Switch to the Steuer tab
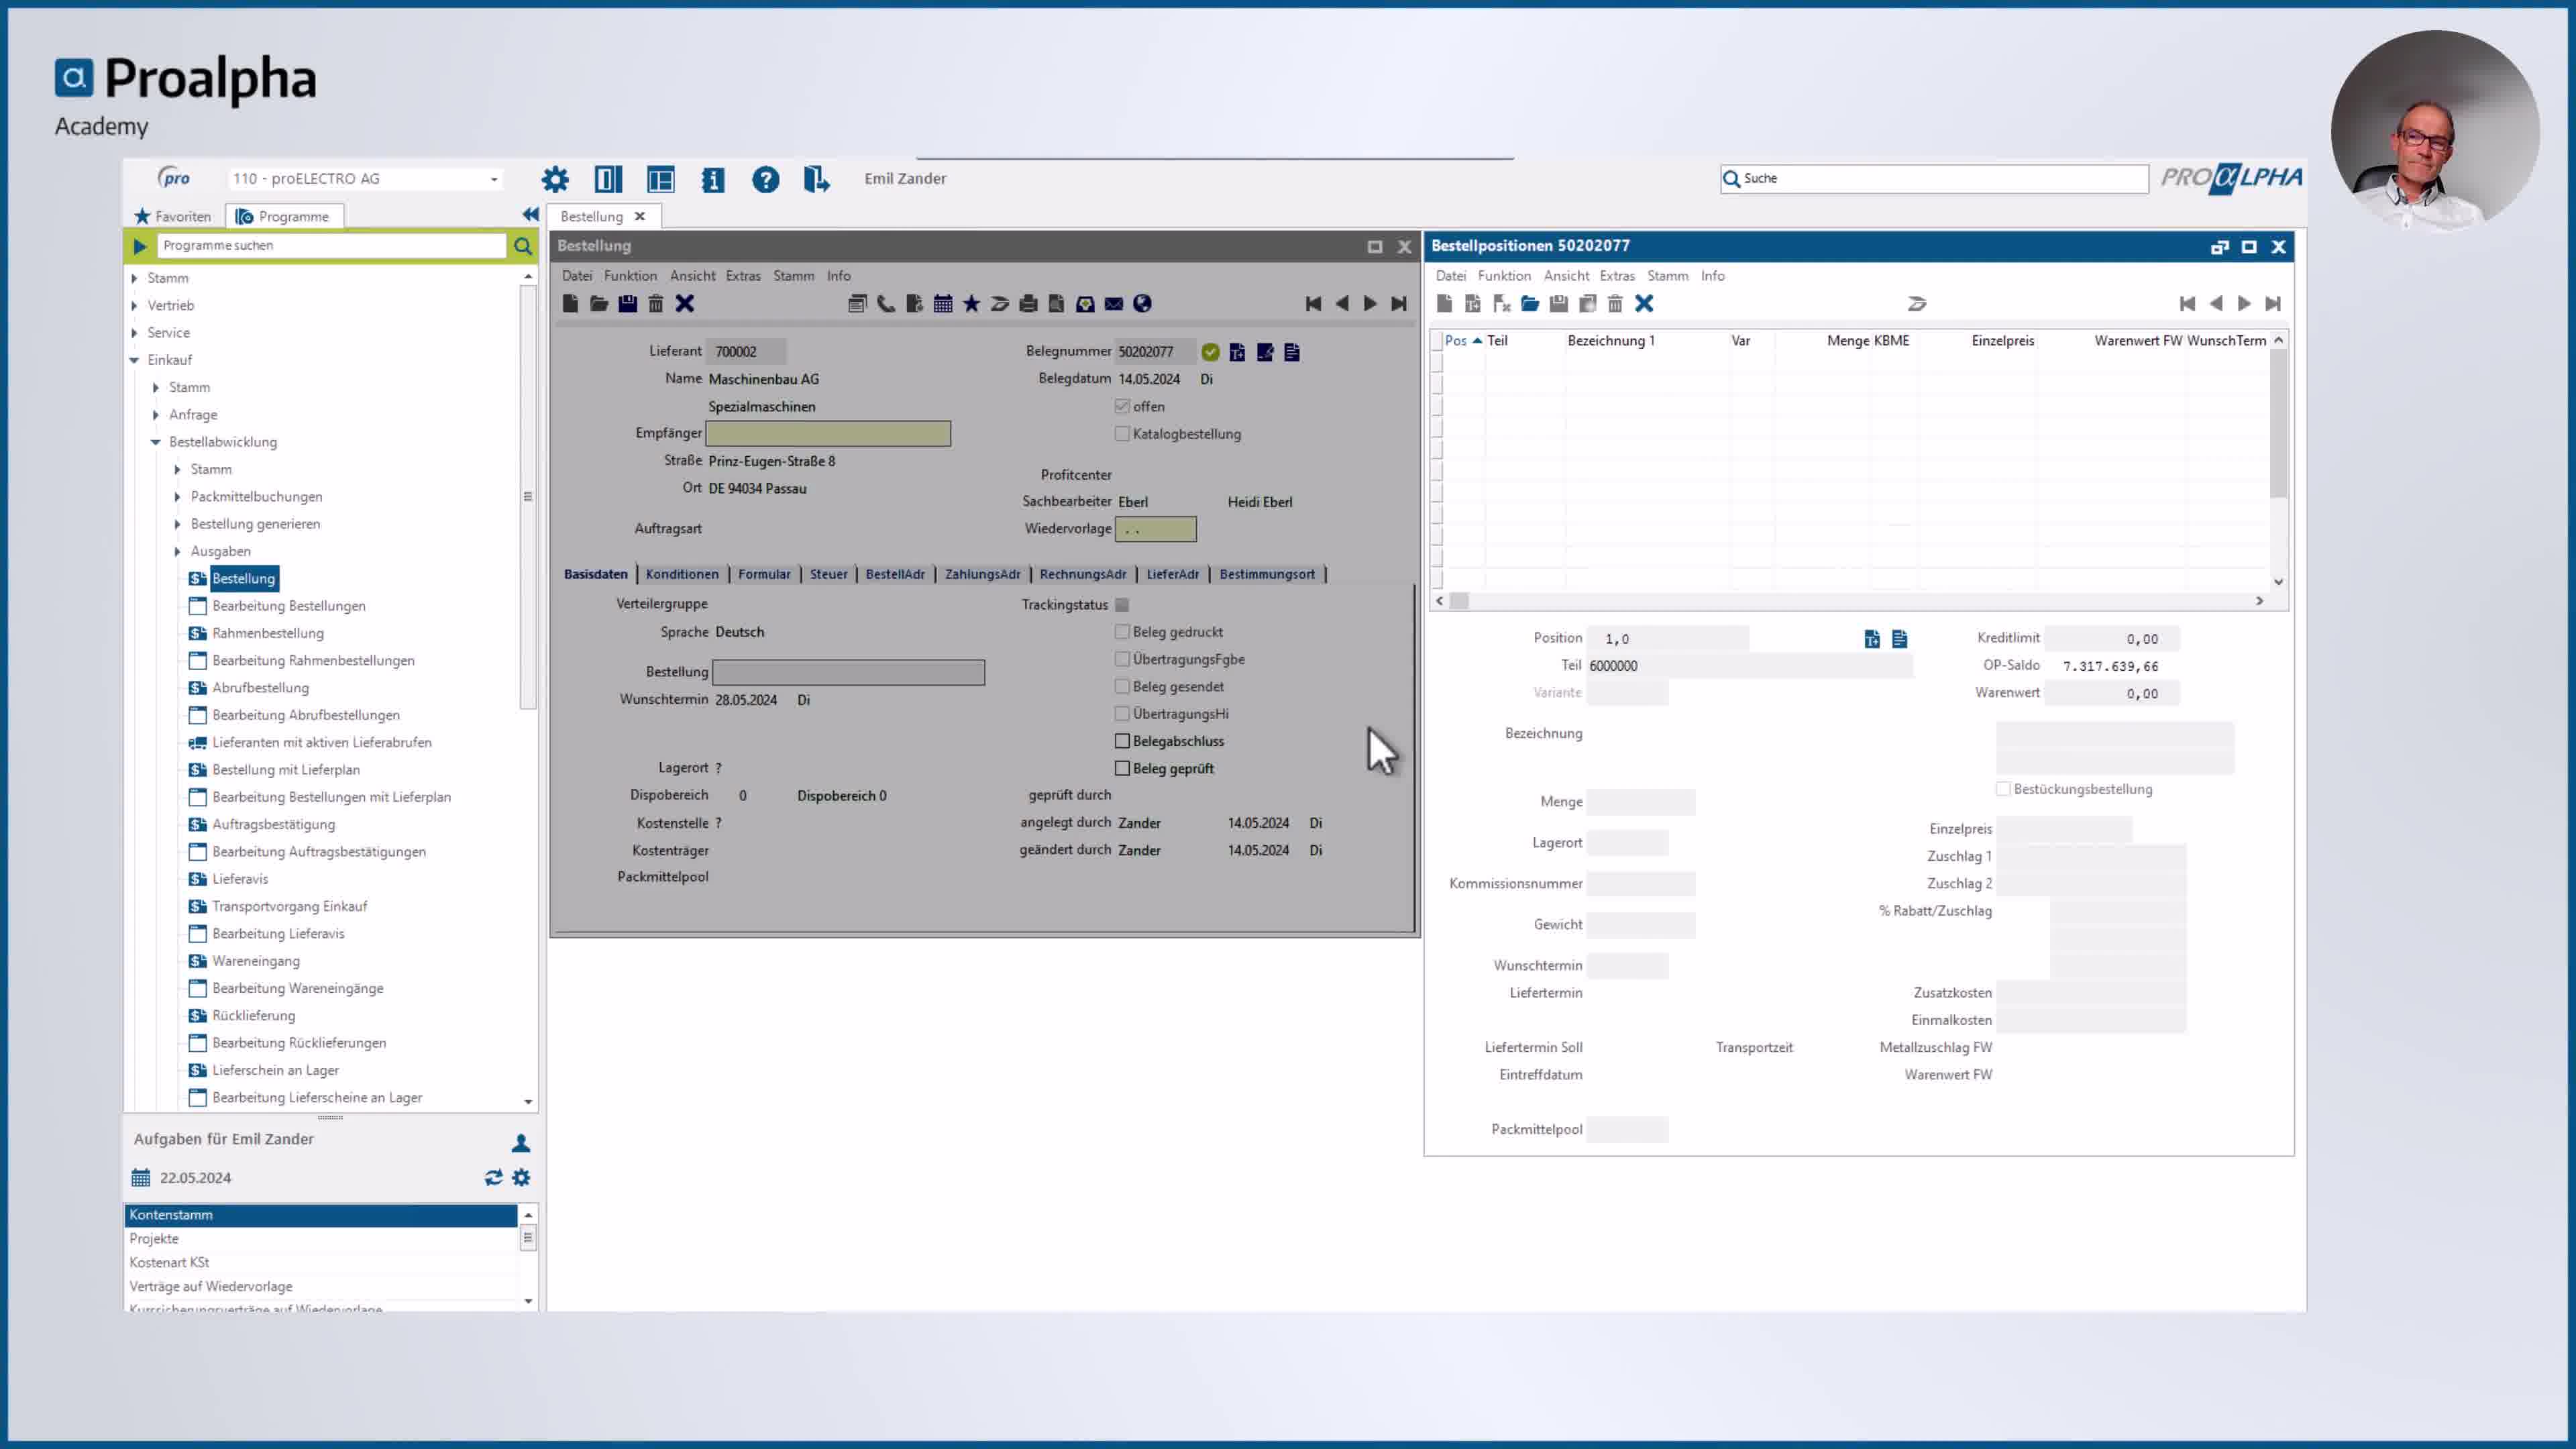This screenshot has width=2576, height=1449. [828, 574]
